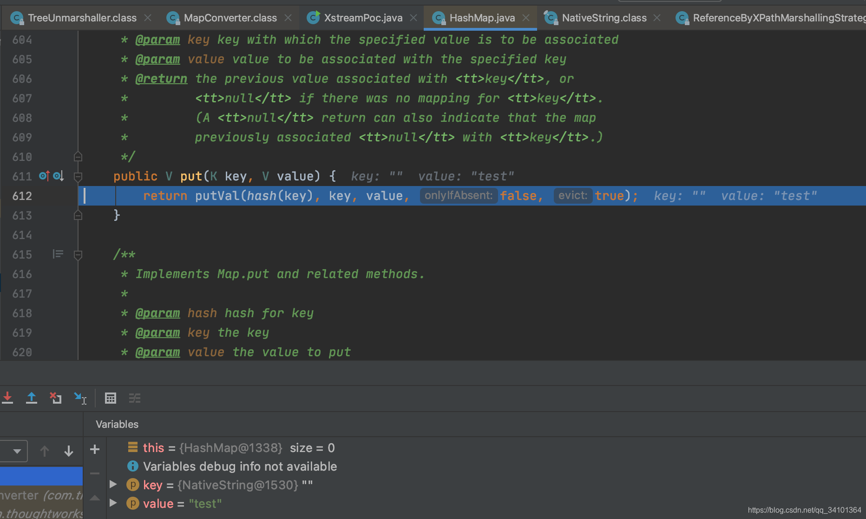The image size is (866, 519).
Task: Close the HashMap.java tab
Action: 526,18
